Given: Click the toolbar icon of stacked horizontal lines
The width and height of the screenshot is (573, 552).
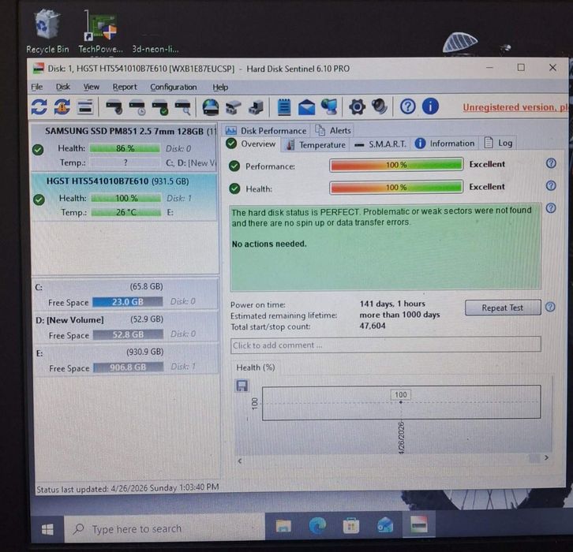Looking at the screenshot, I should pos(85,107).
